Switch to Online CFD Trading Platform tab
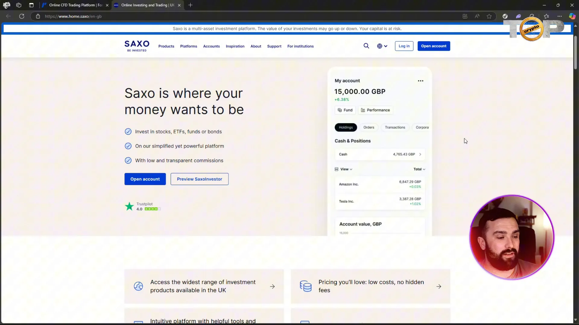The width and height of the screenshot is (579, 325). point(75,5)
